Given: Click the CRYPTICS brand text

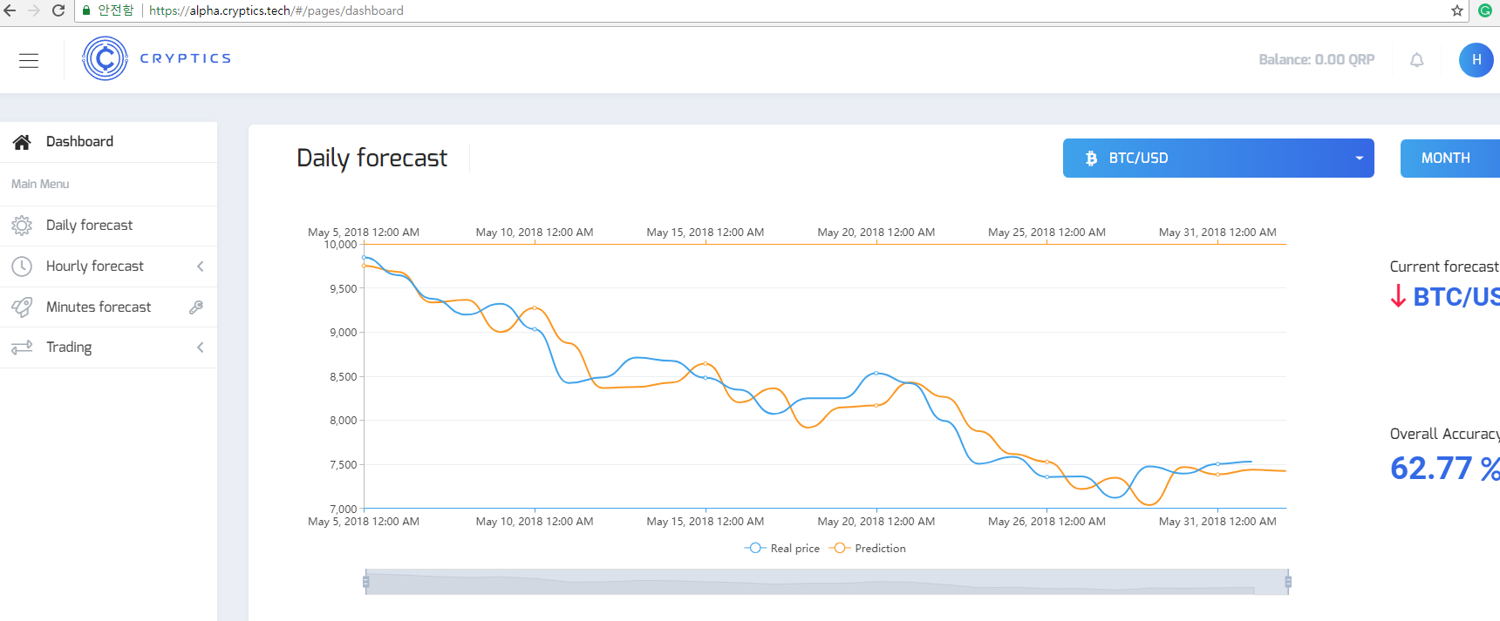Looking at the screenshot, I should point(186,58).
